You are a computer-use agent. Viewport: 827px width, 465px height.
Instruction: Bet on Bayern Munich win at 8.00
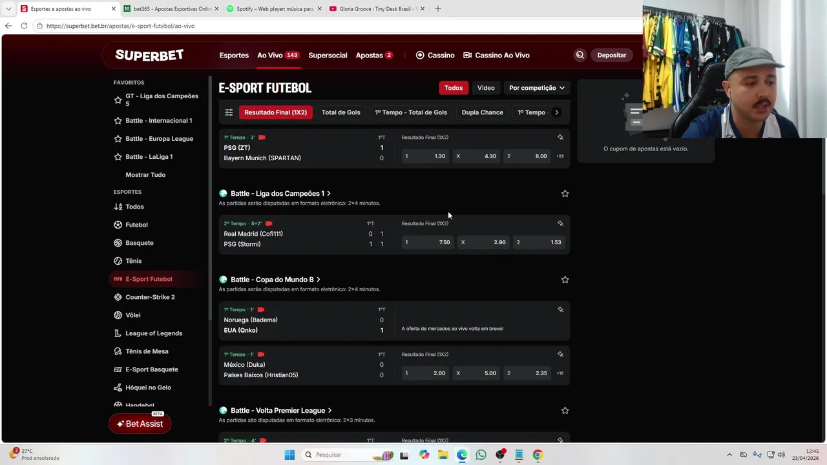pyautogui.click(x=527, y=156)
